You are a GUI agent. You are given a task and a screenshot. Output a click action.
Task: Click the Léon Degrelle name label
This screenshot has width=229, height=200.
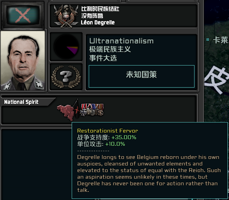coord(98,22)
